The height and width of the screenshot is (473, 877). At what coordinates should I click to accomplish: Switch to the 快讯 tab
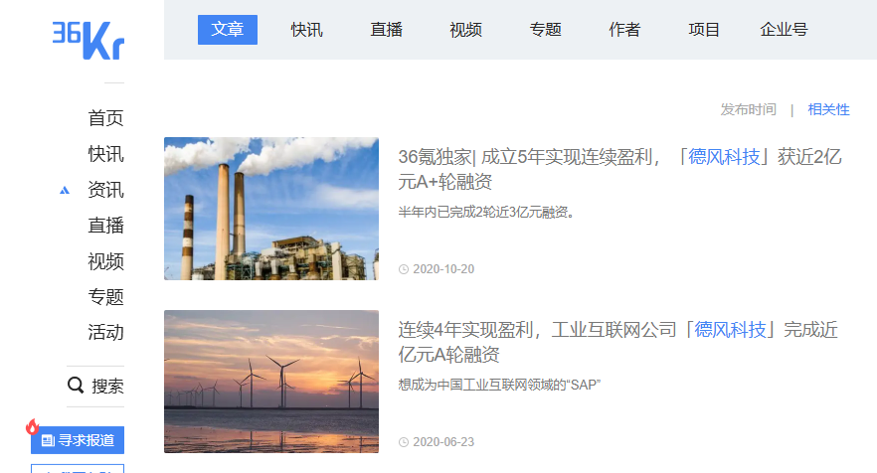306,30
